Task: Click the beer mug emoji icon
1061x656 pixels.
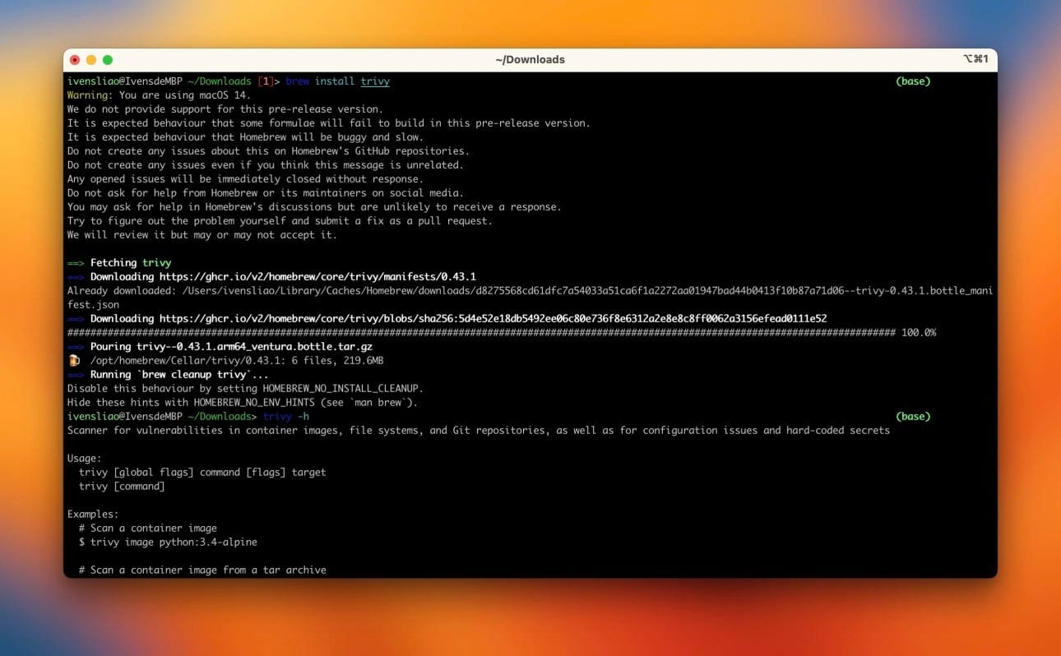Action: click(74, 361)
